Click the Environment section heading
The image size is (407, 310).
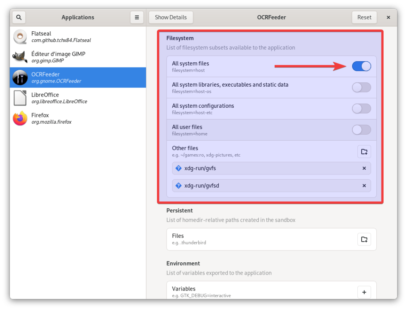coord(183,263)
